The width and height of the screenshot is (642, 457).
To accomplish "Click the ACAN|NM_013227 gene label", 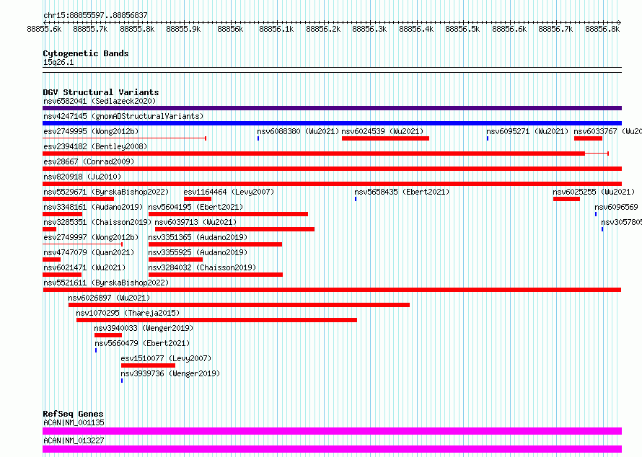I will [x=74, y=440].
